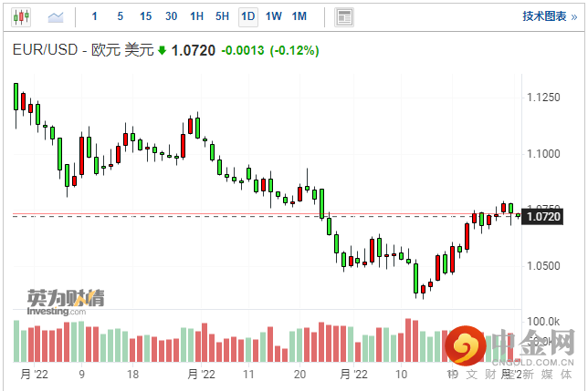Open the news panel icon in toolbar
588x391 pixels.
pyautogui.click(x=343, y=16)
